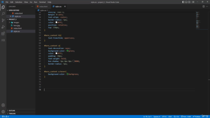
Task: Select style.css in PROJECT_3 tree
Action: 17,31
